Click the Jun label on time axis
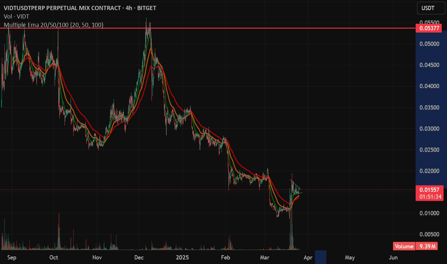Viewport: 447px width, 264px height. click(x=393, y=257)
